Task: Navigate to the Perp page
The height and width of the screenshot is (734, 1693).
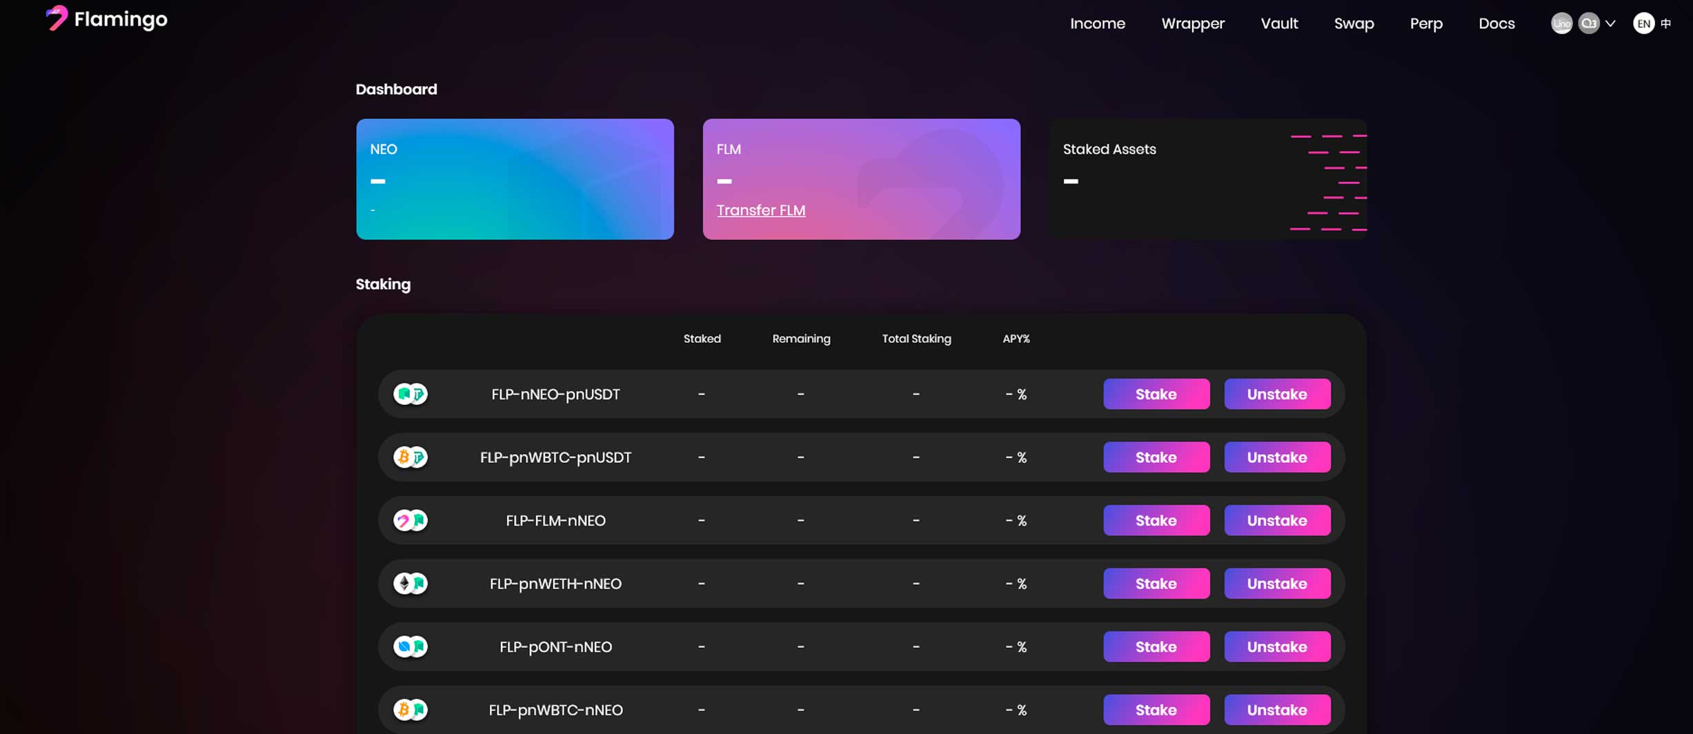Action: (1426, 23)
